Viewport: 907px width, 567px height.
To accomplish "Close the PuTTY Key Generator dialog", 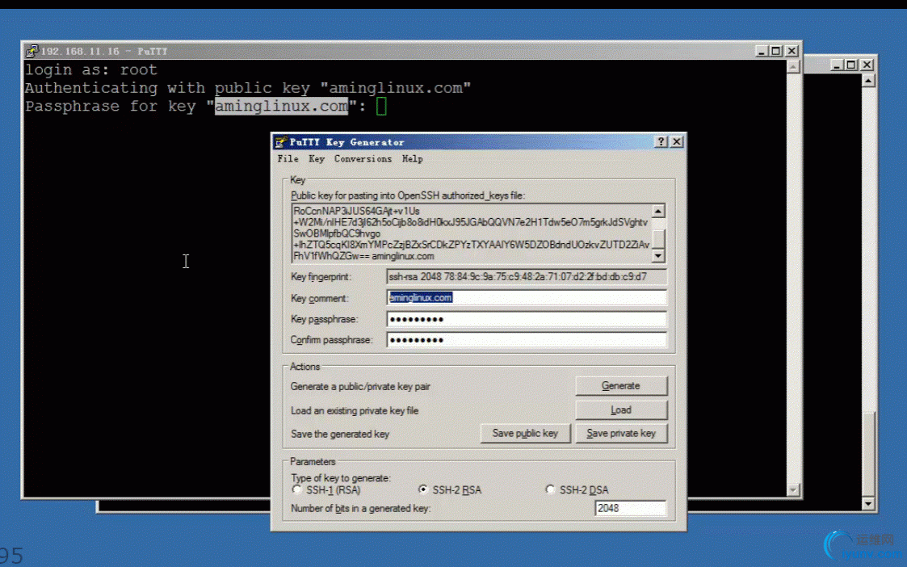I will (676, 142).
